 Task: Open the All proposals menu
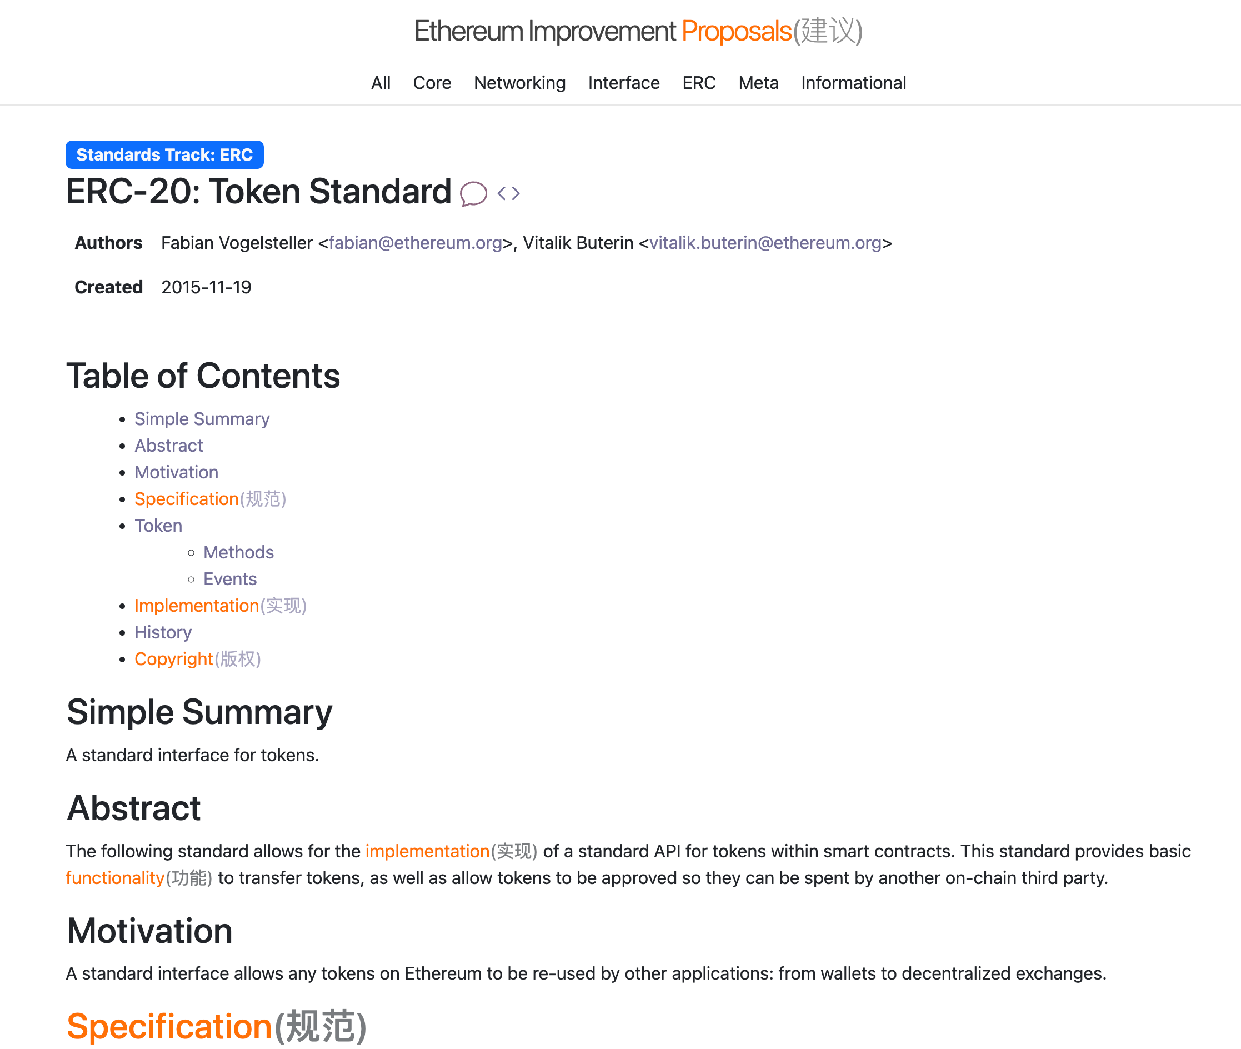click(381, 83)
